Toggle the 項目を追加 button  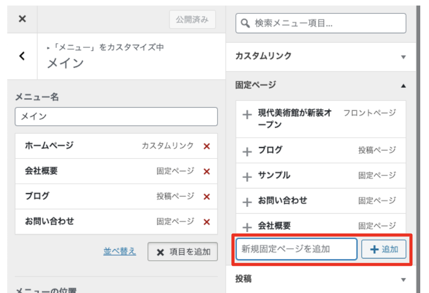tap(182, 252)
